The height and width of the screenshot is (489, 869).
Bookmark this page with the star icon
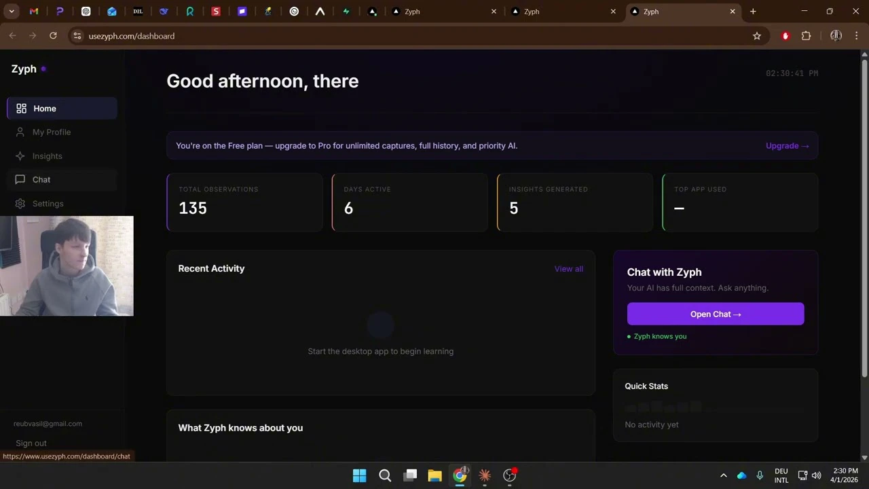757,36
